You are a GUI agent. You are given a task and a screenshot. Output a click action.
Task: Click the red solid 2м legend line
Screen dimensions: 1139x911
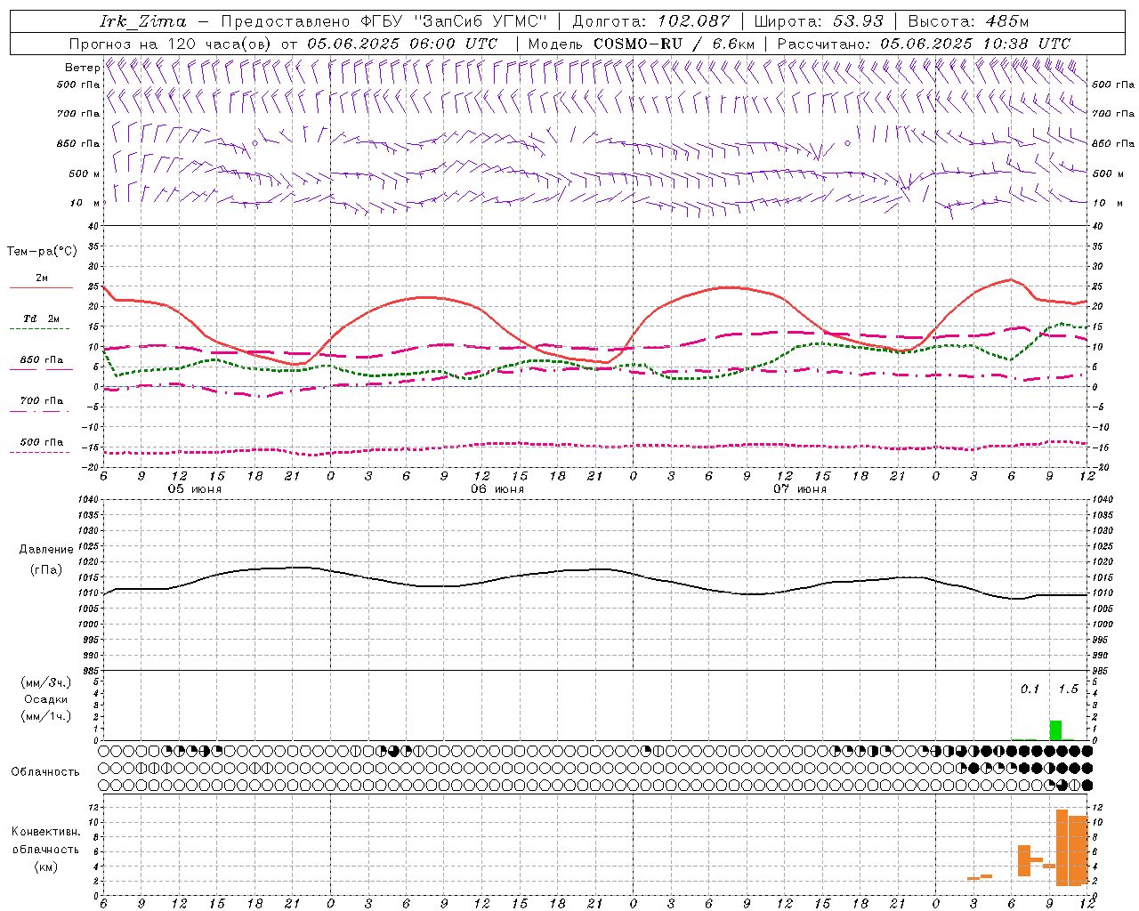(x=41, y=288)
